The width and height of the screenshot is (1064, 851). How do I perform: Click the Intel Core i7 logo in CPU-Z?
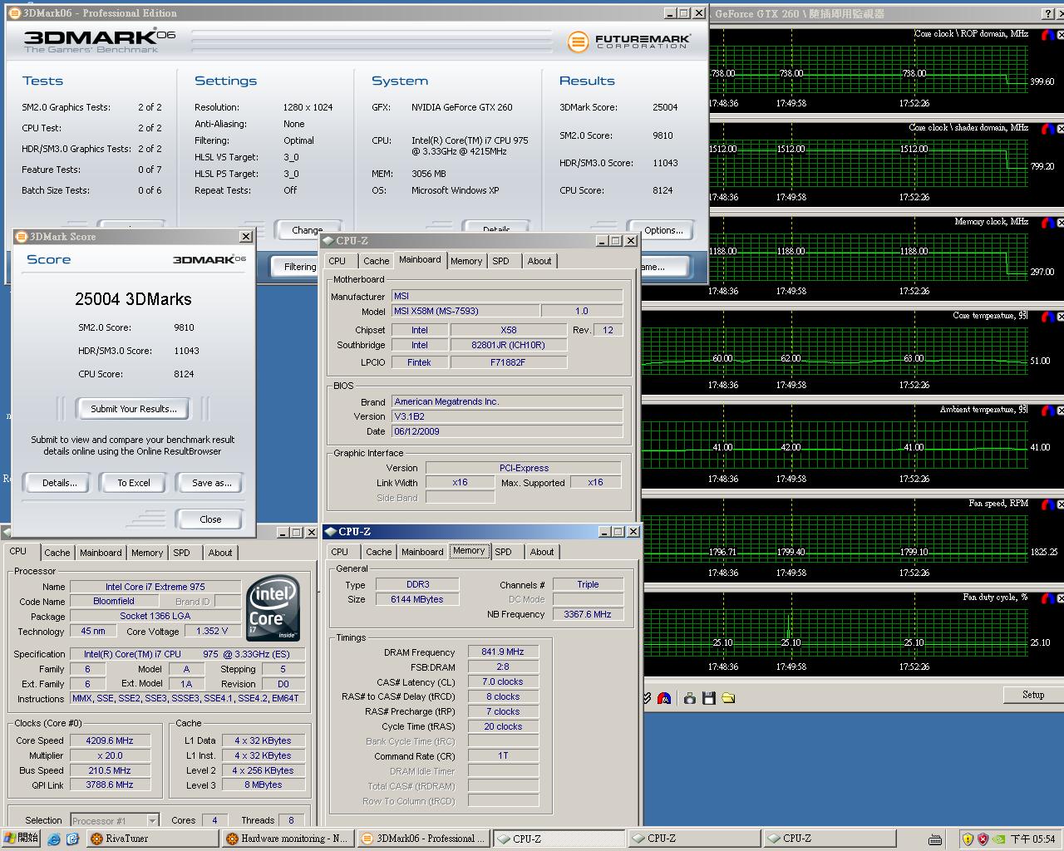273,608
